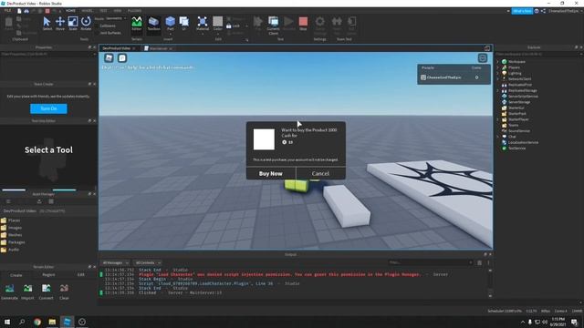
Task: Open the Places folder in Asset Manager
Action: tap(15, 220)
